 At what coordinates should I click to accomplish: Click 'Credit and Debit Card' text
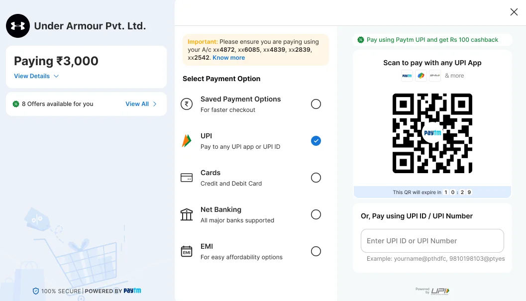pos(231,184)
